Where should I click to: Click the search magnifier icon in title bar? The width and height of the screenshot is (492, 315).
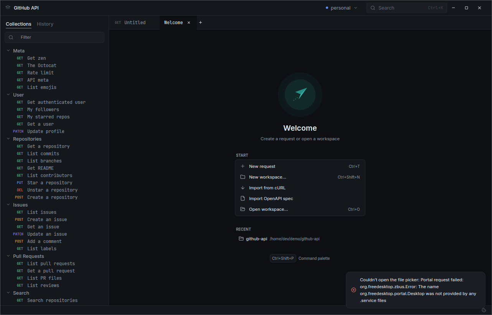[373, 8]
